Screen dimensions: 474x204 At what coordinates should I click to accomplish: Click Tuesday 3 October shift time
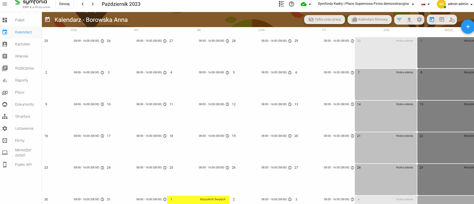149,73
